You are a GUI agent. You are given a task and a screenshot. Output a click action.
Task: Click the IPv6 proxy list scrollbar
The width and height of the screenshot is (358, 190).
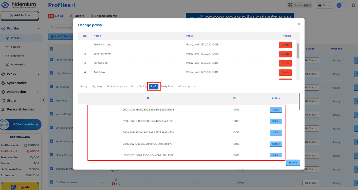click(299, 102)
